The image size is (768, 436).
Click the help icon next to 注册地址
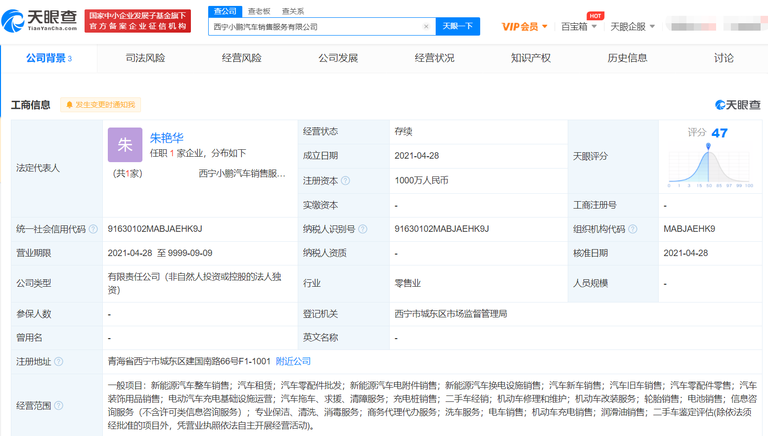point(58,362)
